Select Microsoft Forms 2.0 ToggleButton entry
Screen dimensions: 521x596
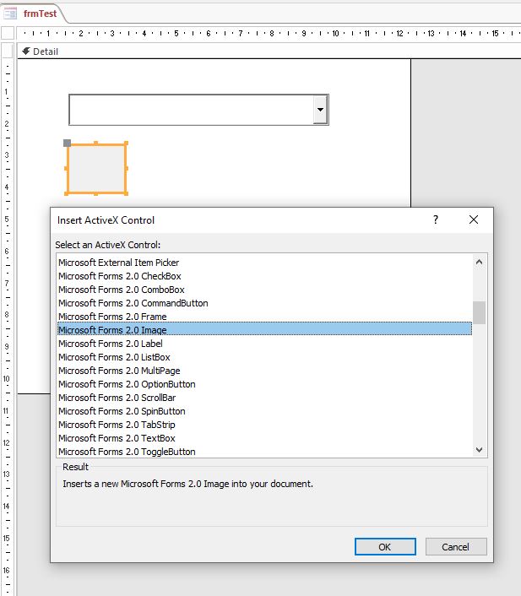pyautogui.click(x=264, y=452)
